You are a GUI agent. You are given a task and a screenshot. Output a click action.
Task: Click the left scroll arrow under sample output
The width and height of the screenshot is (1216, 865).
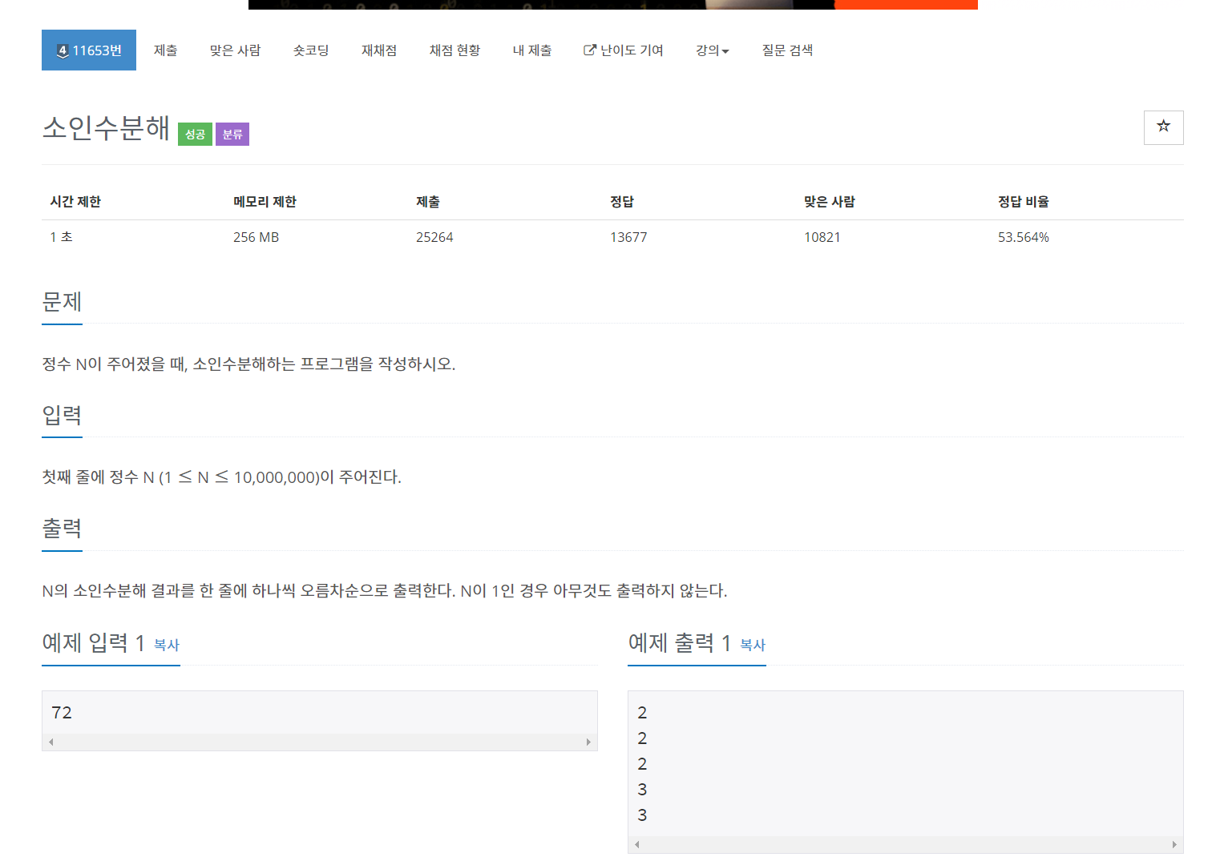click(x=637, y=845)
